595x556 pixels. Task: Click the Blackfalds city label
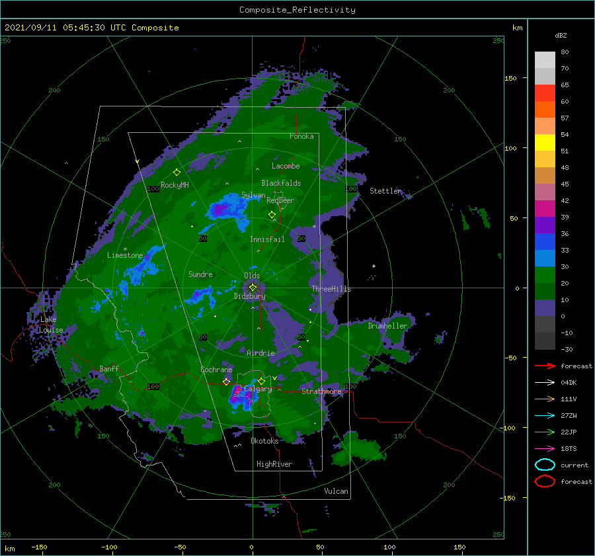281,183
